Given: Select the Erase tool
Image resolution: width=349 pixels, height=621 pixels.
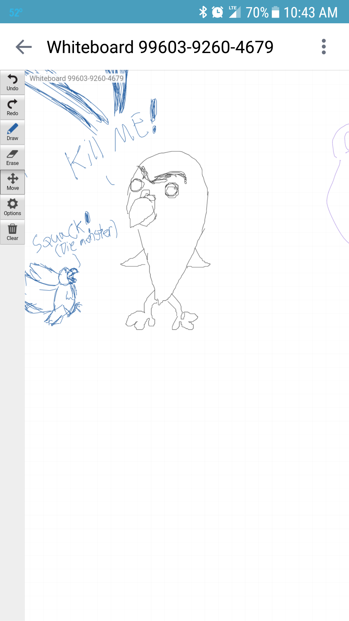Looking at the screenshot, I should coord(12,157).
